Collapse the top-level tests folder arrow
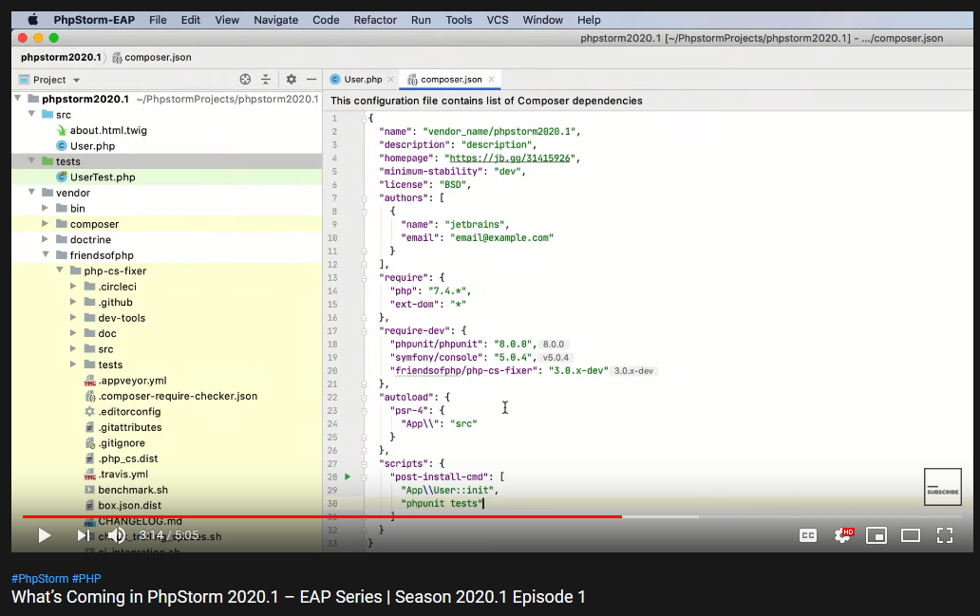The height and width of the screenshot is (616, 980). tap(31, 161)
